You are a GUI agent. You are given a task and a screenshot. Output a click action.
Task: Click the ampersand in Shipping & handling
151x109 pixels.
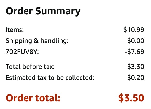pos(36,41)
